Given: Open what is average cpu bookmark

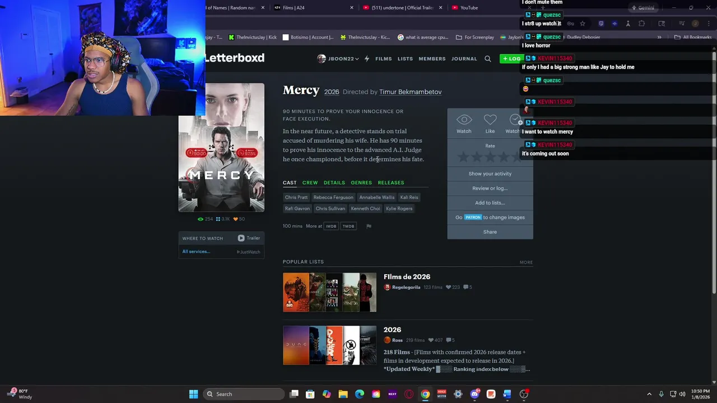Looking at the screenshot, I should click(x=423, y=38).
